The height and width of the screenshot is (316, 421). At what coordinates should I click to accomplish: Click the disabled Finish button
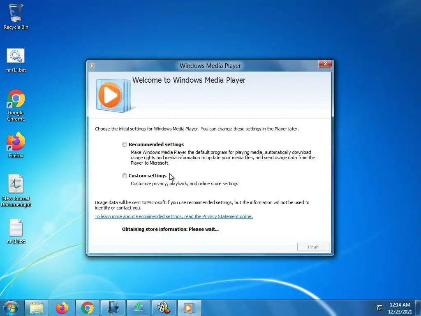point(313,247)
